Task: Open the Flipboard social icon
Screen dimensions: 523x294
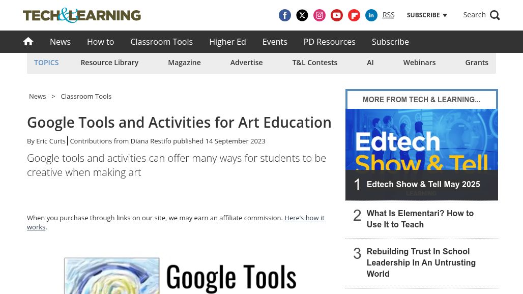Action: tap(354, 15)
